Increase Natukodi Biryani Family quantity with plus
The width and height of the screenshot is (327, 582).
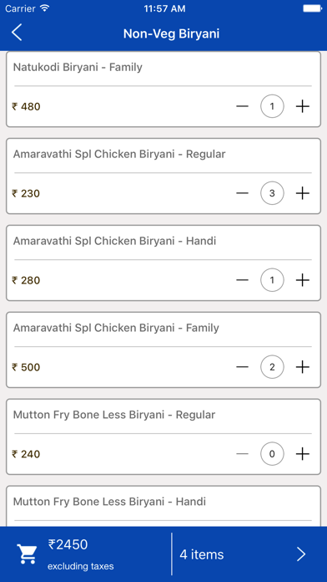pos(303,106)
